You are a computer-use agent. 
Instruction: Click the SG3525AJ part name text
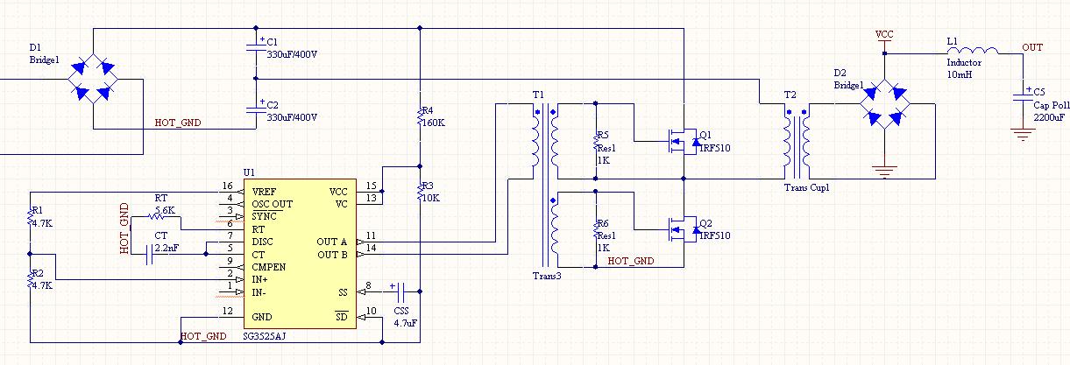pyautogui.click(x=266, y=336)
